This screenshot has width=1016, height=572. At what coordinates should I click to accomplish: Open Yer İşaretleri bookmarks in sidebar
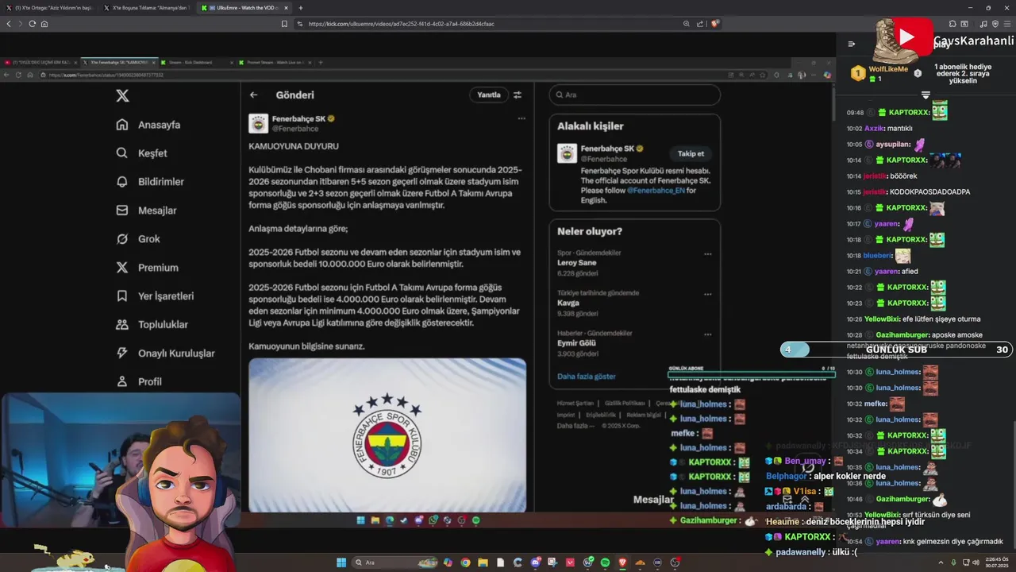pyautogui.click(x=155, y=296)
